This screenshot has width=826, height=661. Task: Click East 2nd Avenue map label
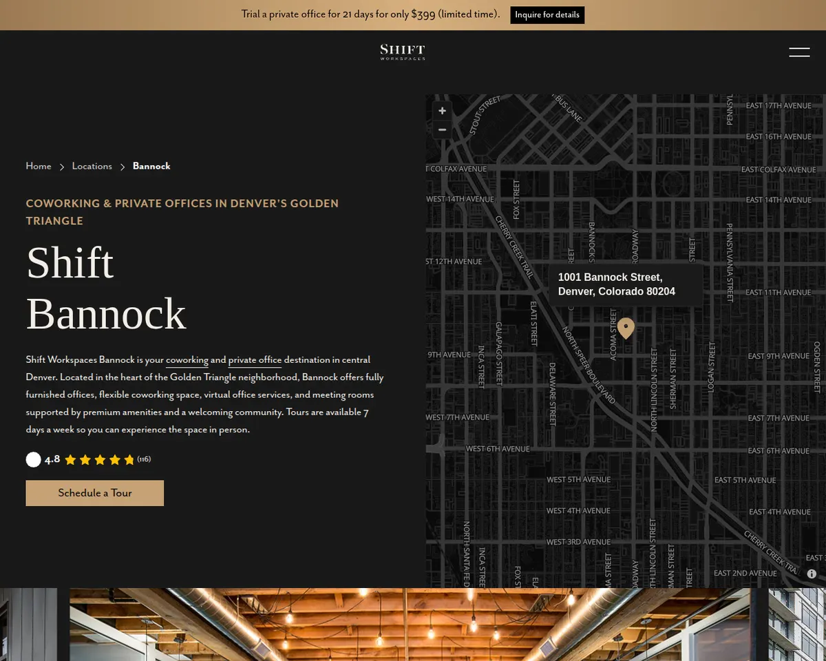pyautogui.click(x=745, y=573)
